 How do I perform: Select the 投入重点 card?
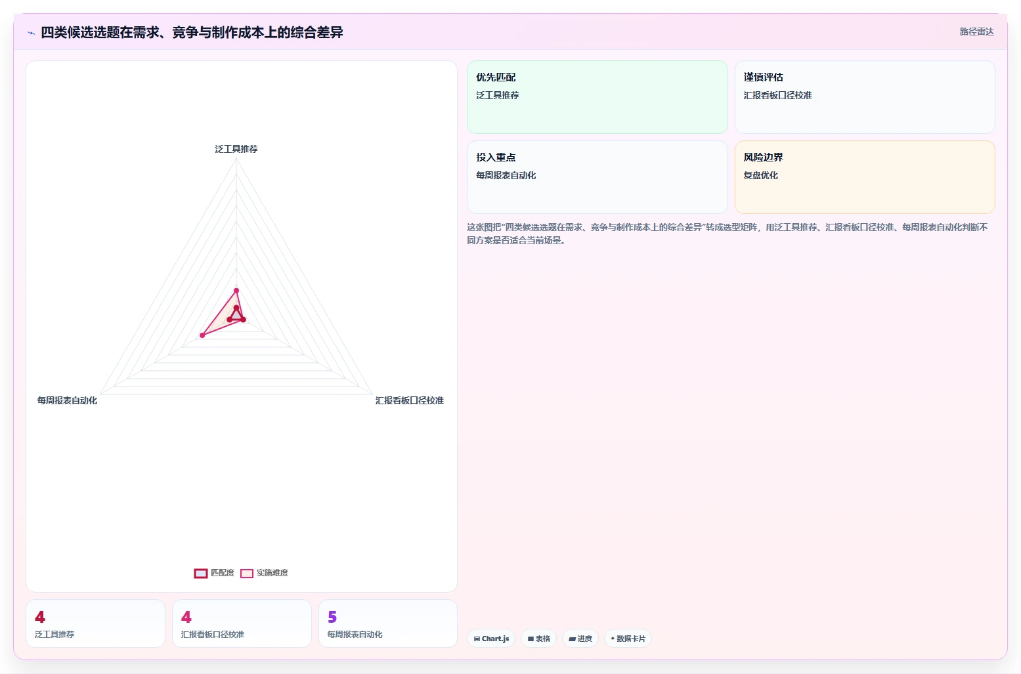tap(597, 177)
